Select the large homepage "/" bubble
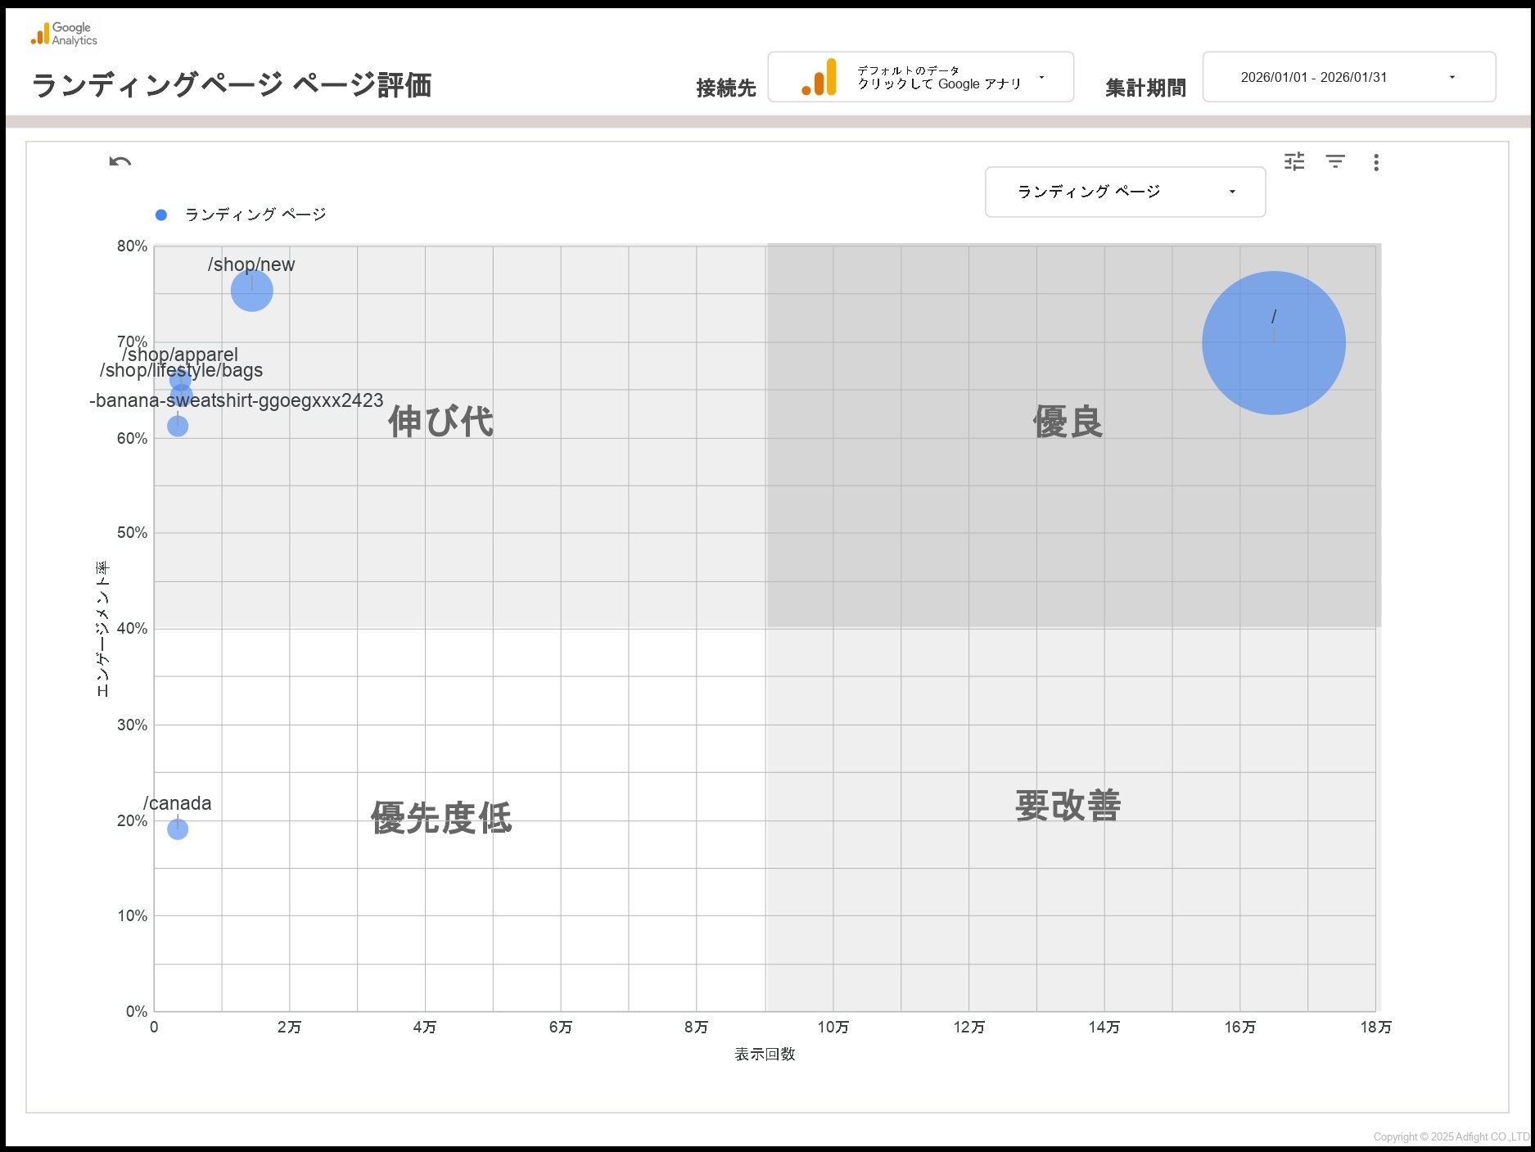This screenshot has width=1535, height=1152. [x=1273, y=343]
